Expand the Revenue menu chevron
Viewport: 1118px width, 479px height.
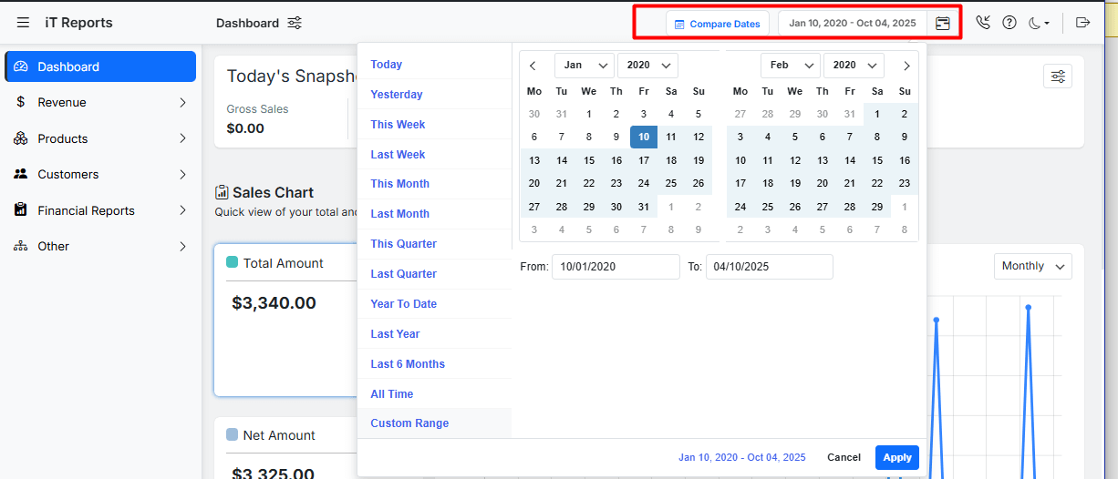[182, 103]
